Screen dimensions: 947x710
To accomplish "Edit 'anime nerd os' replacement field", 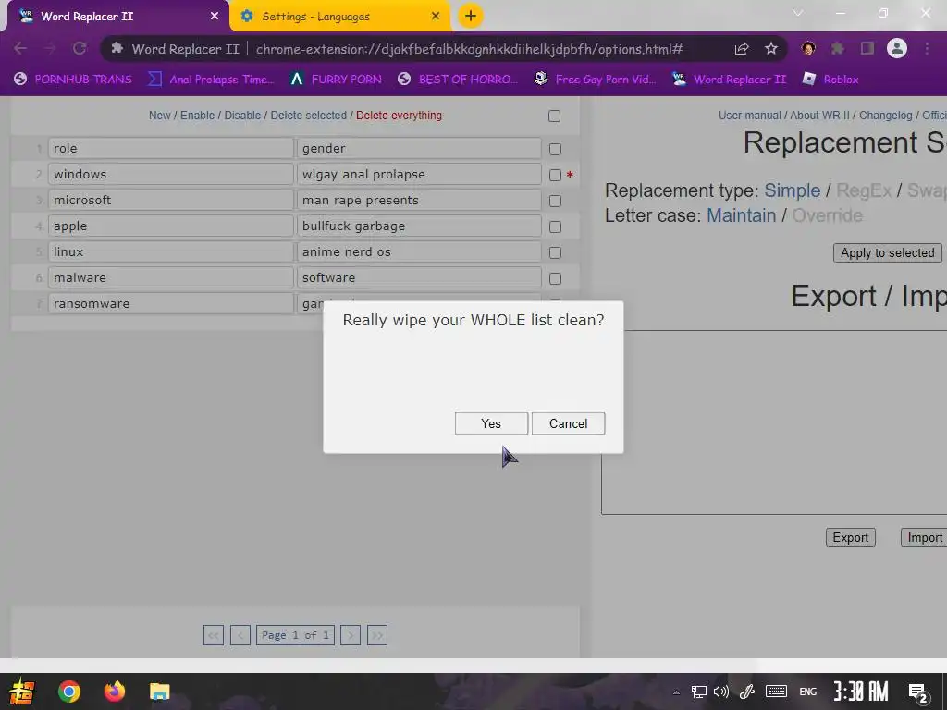I will coord(419,251).
